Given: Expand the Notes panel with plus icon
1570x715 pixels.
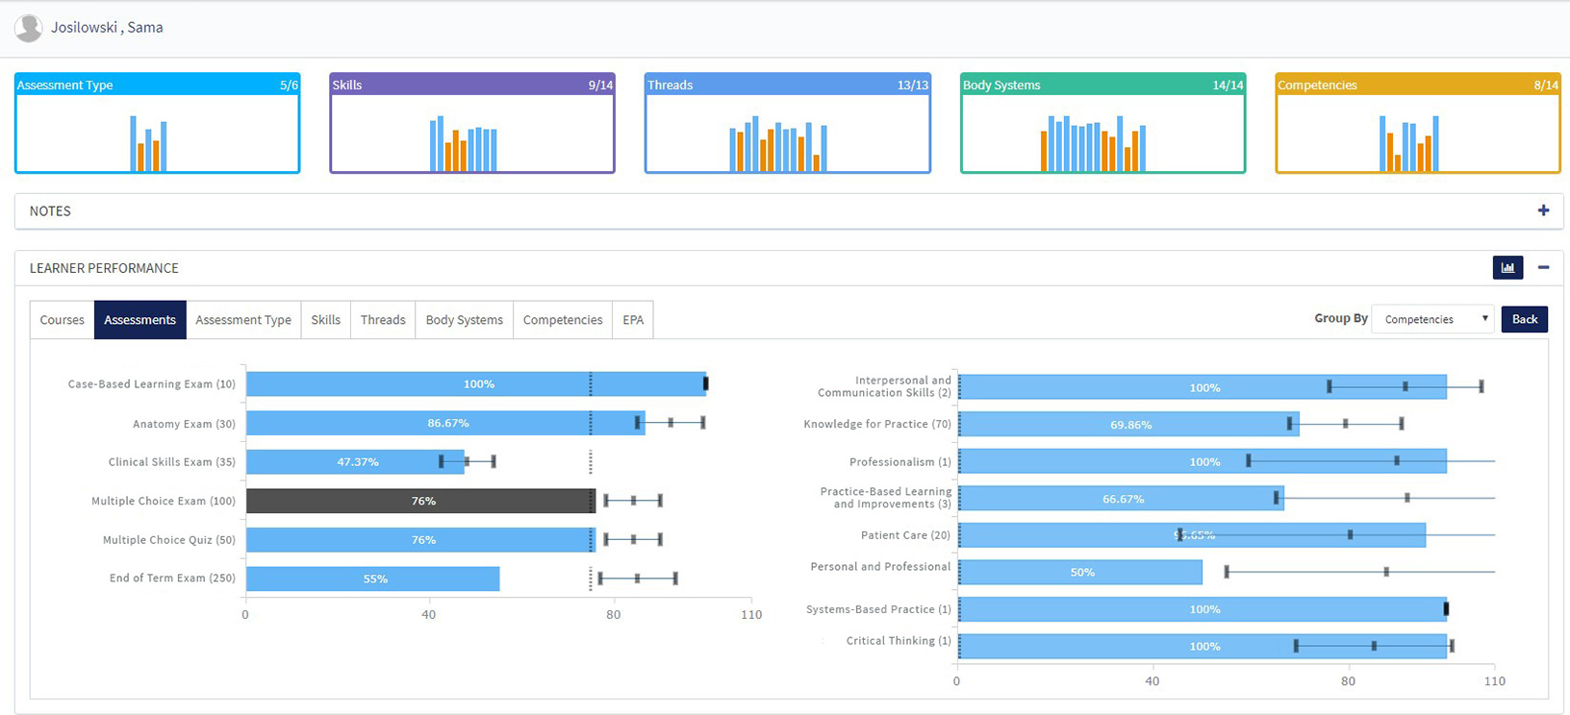Looking at the screenshot, I should click(1543, 210).
